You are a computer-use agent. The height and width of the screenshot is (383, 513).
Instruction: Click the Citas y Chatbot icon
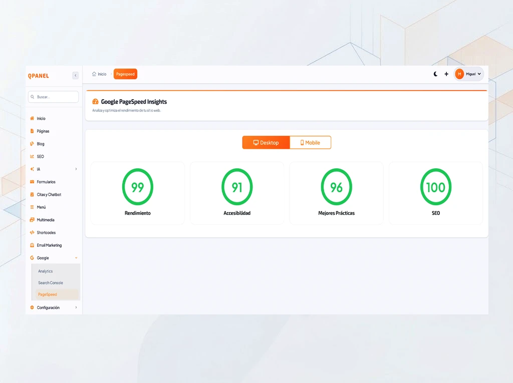pyautogui.click(x=32, y=195)
